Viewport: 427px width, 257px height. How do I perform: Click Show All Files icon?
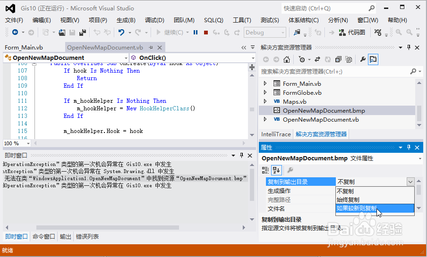349,59
